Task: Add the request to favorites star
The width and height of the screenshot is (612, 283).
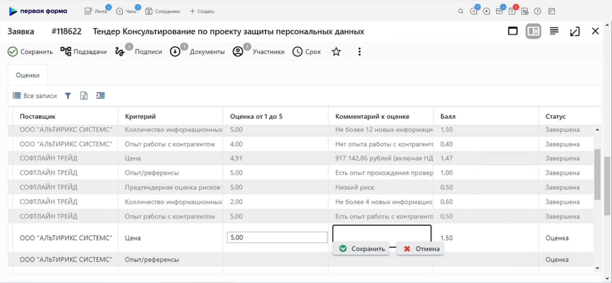Action: [x=336, y=52]
